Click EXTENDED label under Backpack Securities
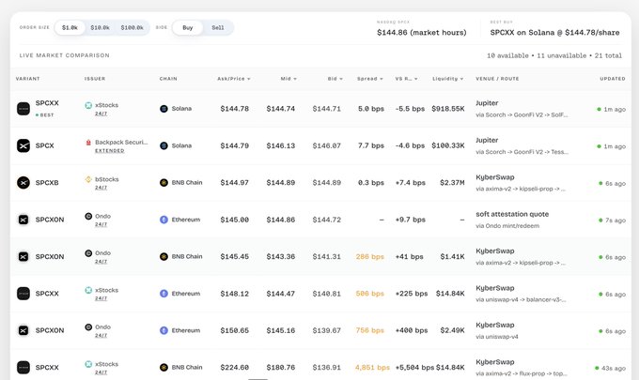639x380 pixels. coord(110,150)
